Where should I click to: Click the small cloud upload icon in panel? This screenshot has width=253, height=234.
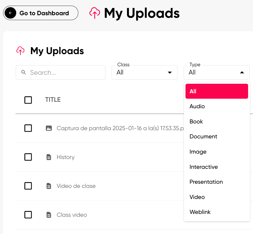click(21, 51)
